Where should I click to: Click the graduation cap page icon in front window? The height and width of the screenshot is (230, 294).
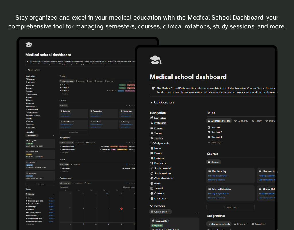(x=156, y=60)
